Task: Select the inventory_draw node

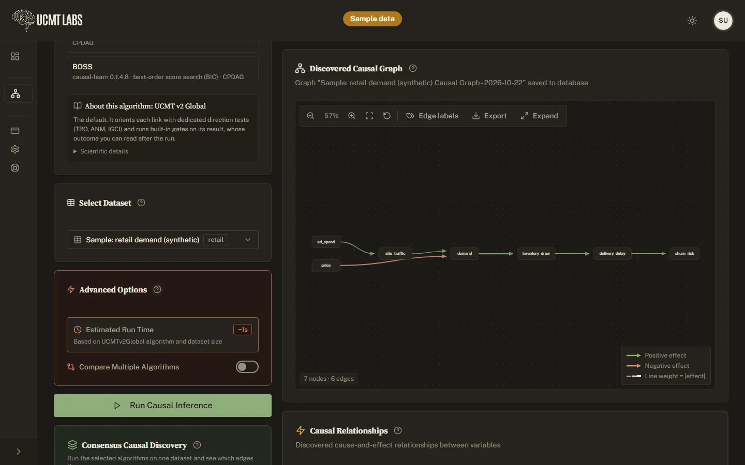Action: [536, 253]
